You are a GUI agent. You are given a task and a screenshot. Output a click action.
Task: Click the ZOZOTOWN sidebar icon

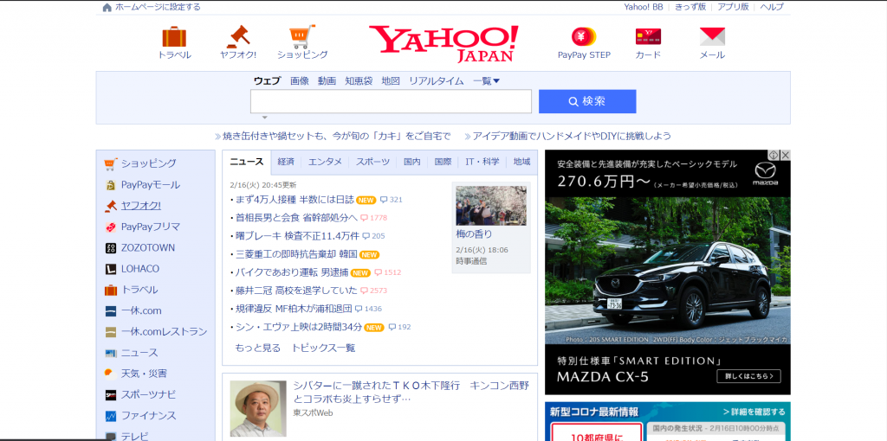click(110, 248)
